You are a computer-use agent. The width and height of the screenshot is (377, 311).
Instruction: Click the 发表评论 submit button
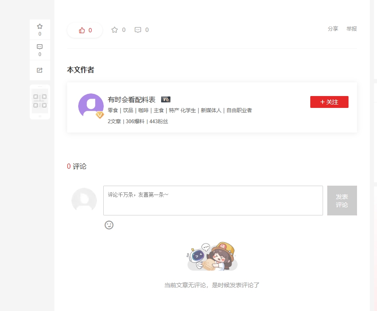tap(342, 201)
